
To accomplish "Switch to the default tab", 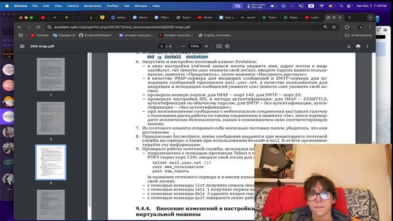I will pyautogui.click(x=119, y=18).
